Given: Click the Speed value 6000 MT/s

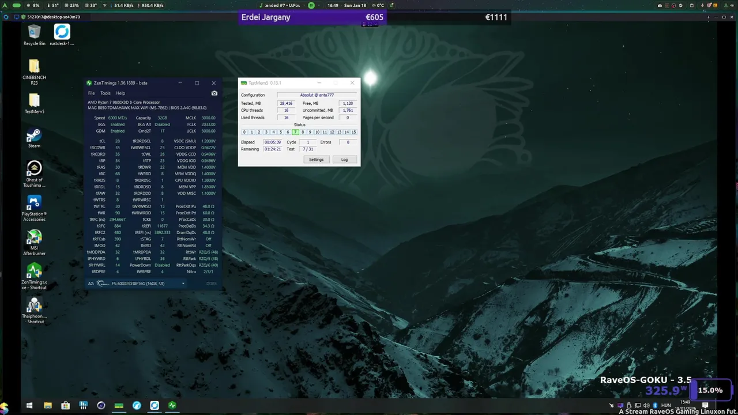Looking at the screenshot, I should 118,118.
